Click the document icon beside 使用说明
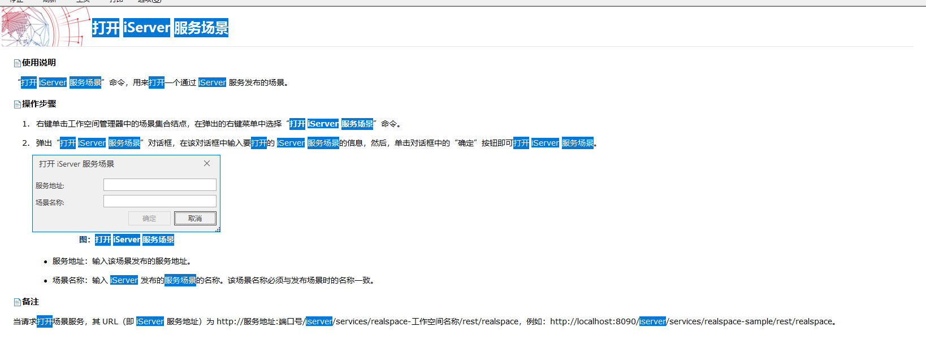The image size is (926, 348). 17,63
